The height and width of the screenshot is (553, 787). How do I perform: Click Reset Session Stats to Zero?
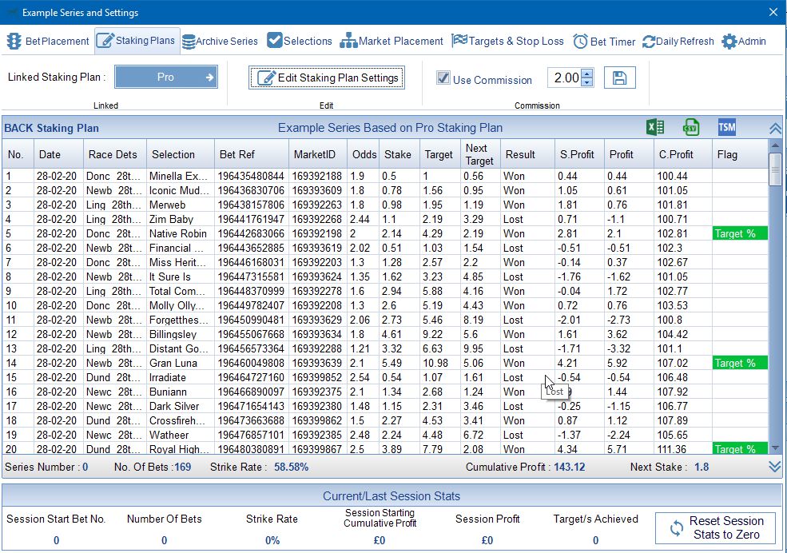click(715, 528)
